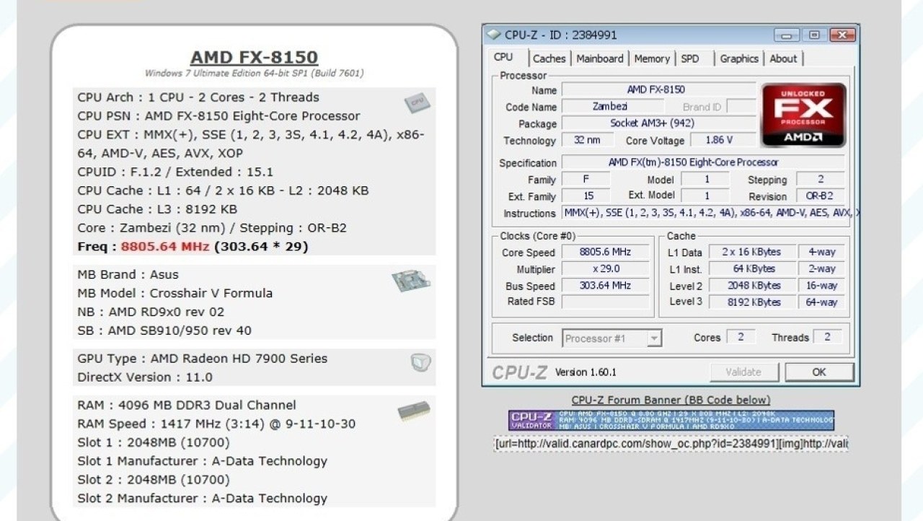Click the Cores count field in CPU-Z
Image resolution: width=923 pixels, height=521 pixels.
point(741,337)
